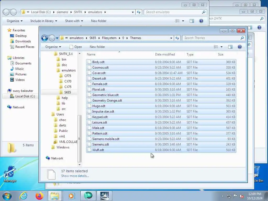
Task: Click muted volume tray icon
Action: coord(242,196)
